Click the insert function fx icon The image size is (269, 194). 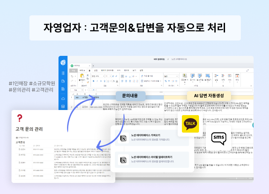coord(94,90)
